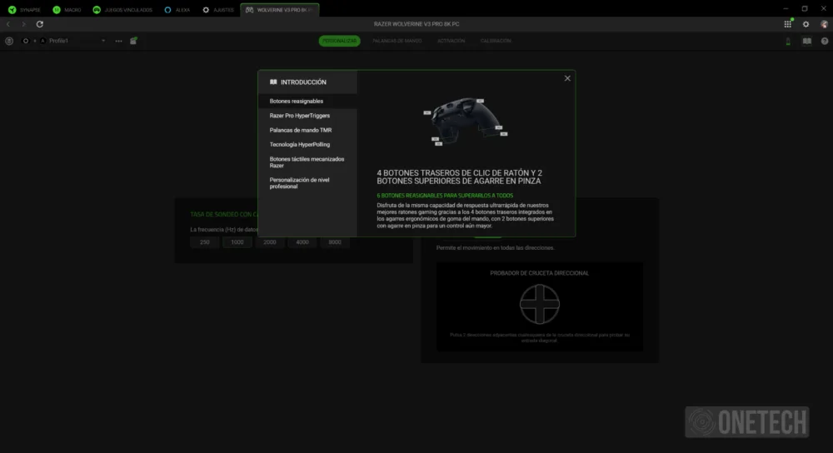
Task: Click the controller image in dialog
Action: (x=466, y=121)
